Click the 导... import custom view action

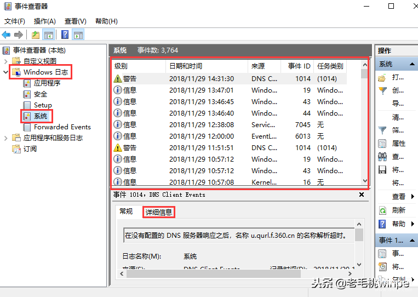coord(398,103)
